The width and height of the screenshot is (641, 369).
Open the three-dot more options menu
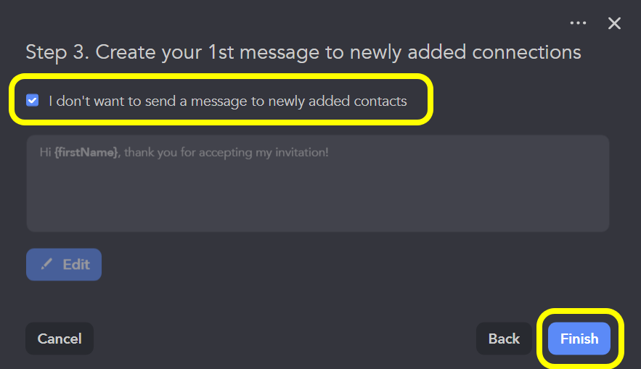[578, 23]
